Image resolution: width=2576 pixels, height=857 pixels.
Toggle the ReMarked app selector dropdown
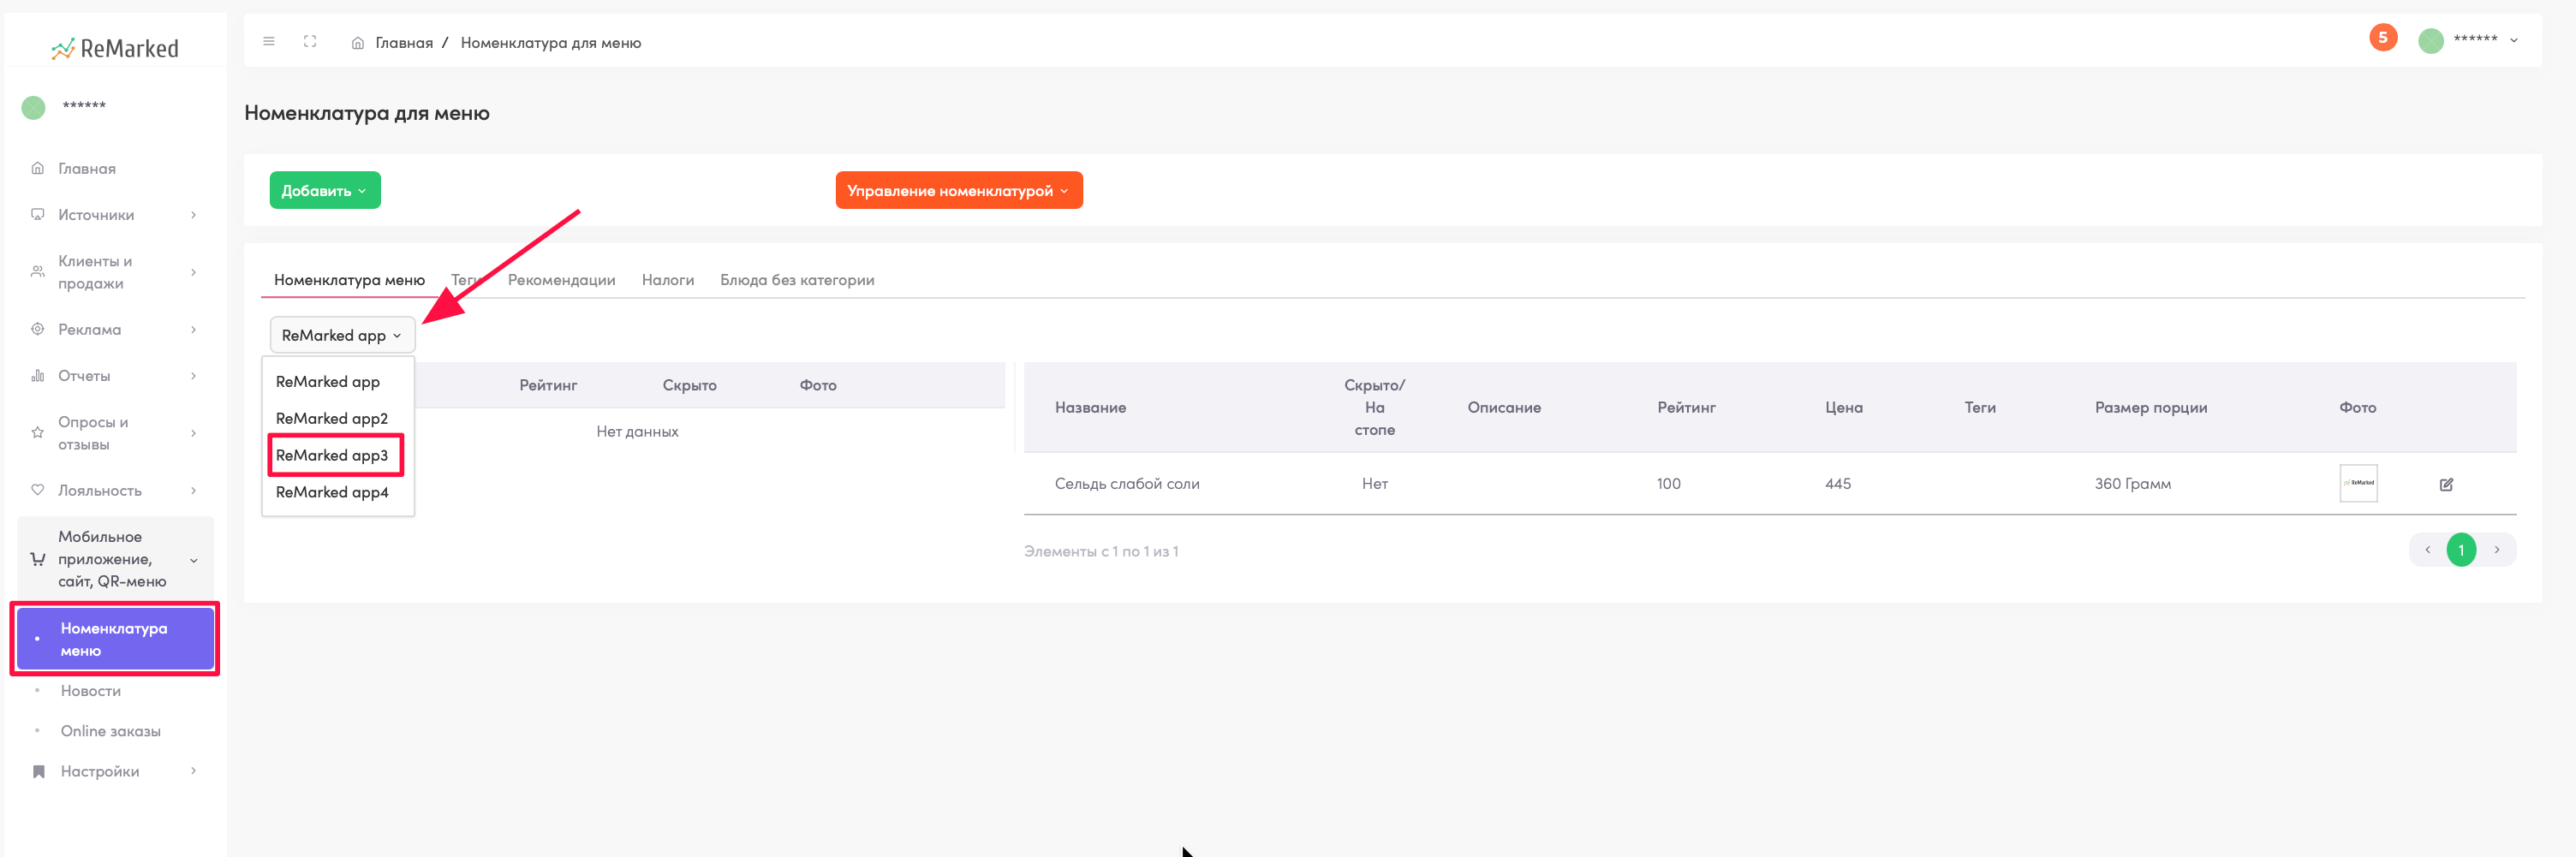pos(342,335)
